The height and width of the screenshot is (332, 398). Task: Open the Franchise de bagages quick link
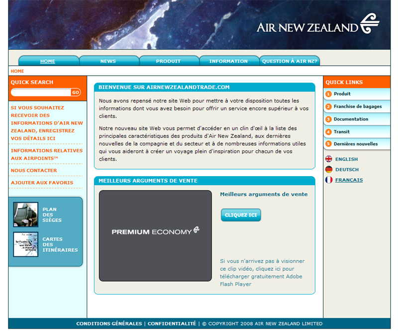click(358, 107)
